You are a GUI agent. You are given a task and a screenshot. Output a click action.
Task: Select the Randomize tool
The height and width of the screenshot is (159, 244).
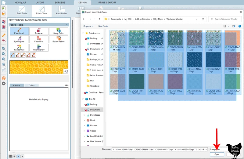click(19, 48)
